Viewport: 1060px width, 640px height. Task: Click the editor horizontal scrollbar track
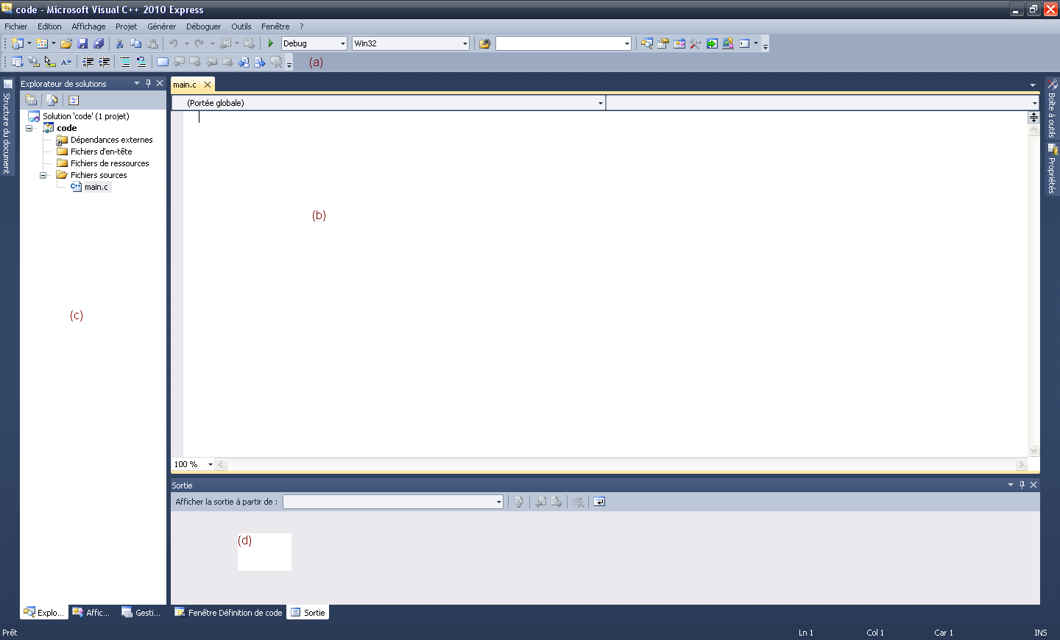pos(618,465)
